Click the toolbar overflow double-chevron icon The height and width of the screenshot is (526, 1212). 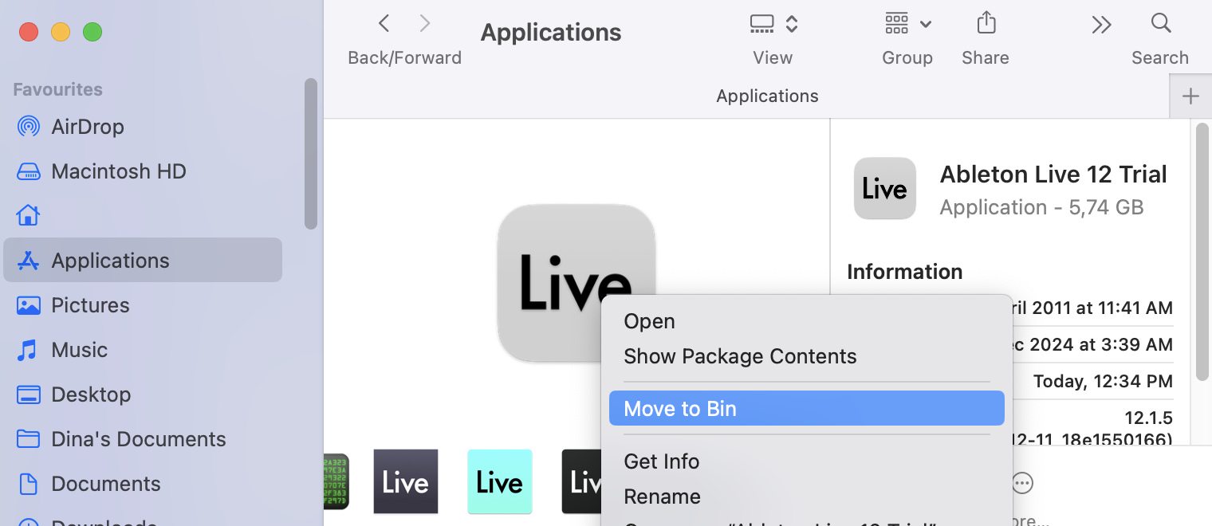point(1101,26)
